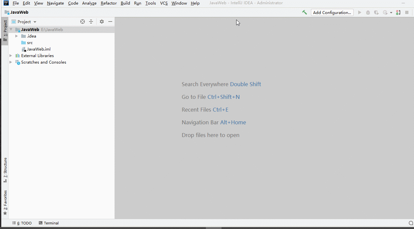This screenshot has height=229, width=414.
Task: Open the Code menu
Action: (73, 3)
